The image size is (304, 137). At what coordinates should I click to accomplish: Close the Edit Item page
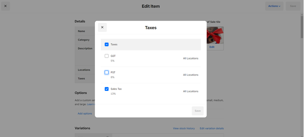tap(5, 6)
